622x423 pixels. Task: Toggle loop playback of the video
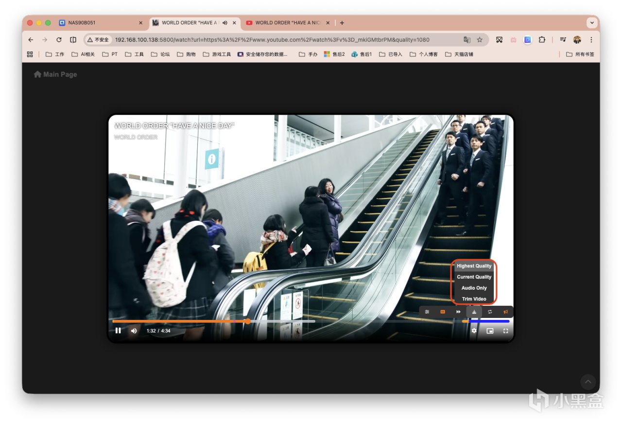click(x=490, y=312)
